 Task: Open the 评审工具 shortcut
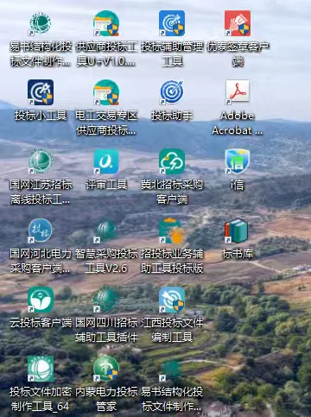(x=106, y=161)
